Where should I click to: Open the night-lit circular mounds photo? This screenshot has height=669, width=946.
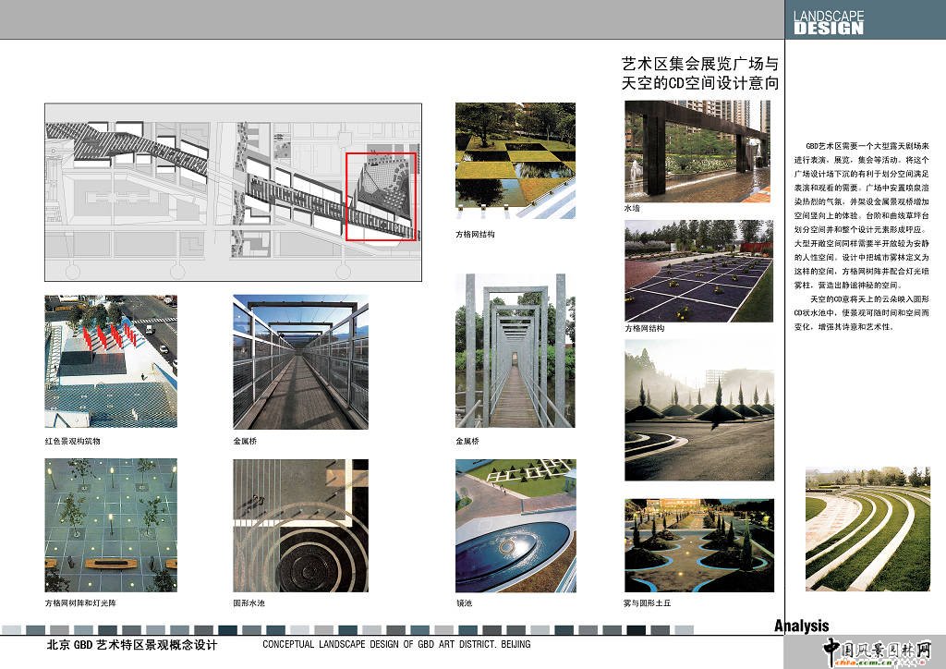[x=697, y=545]
